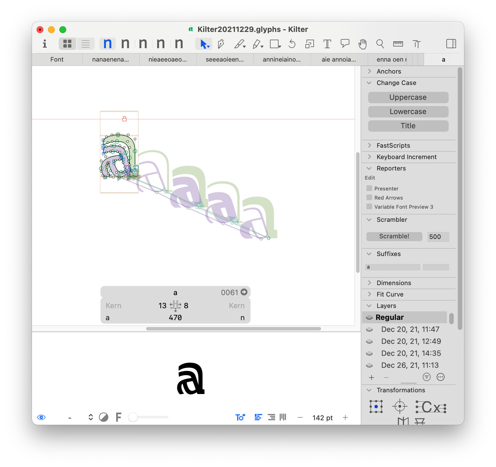Select the Measurement ruler tool
Viewport: 496px width, 467px height.
coord(398,44)
